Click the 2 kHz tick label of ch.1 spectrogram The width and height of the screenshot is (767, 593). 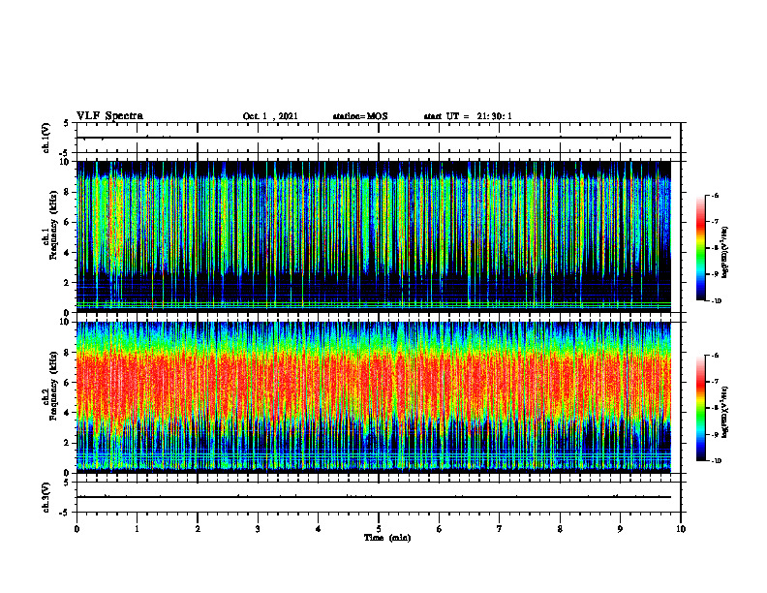pyautogui.click(x=67, y=282)
